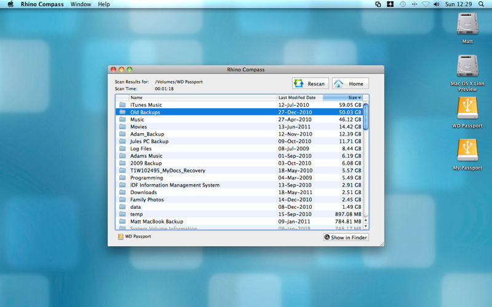Select Adams Music folder icon
Viewport: 492px width, 307px height.
click(122, 156)
